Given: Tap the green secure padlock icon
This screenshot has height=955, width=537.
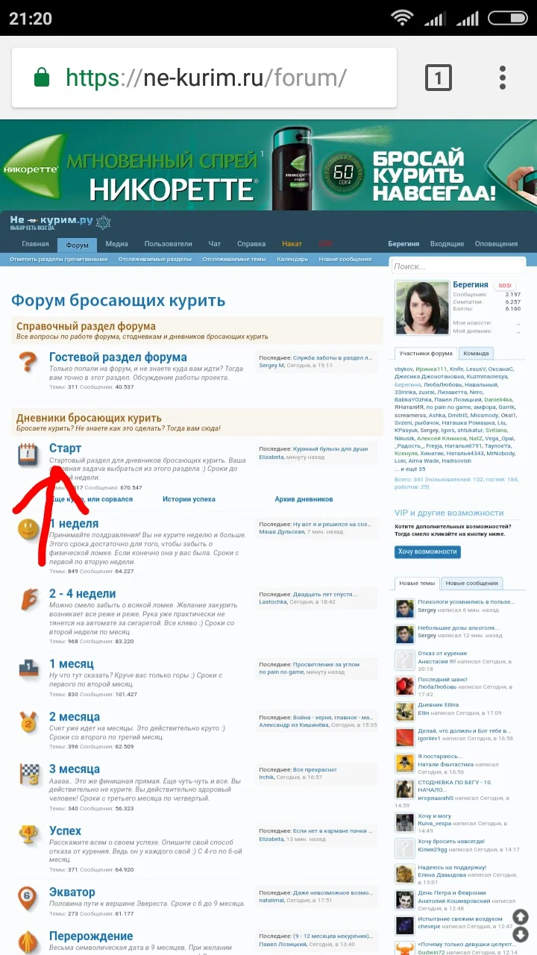Looking at the screenshot, I should [x=42, y=77].
